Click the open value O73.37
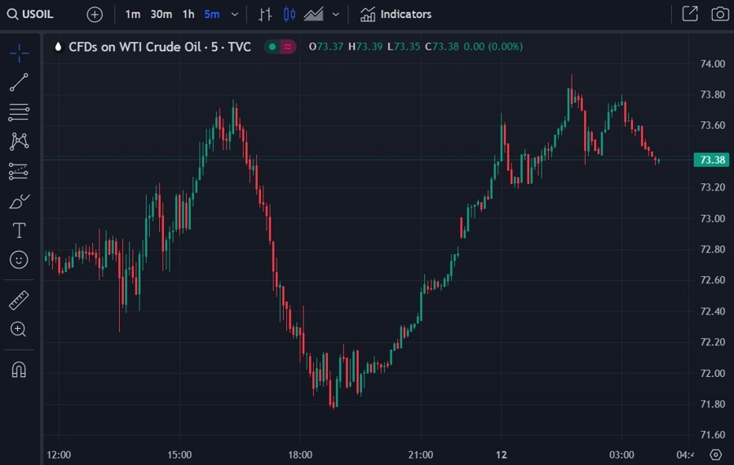The image size is (734, 465). (325, 46)
